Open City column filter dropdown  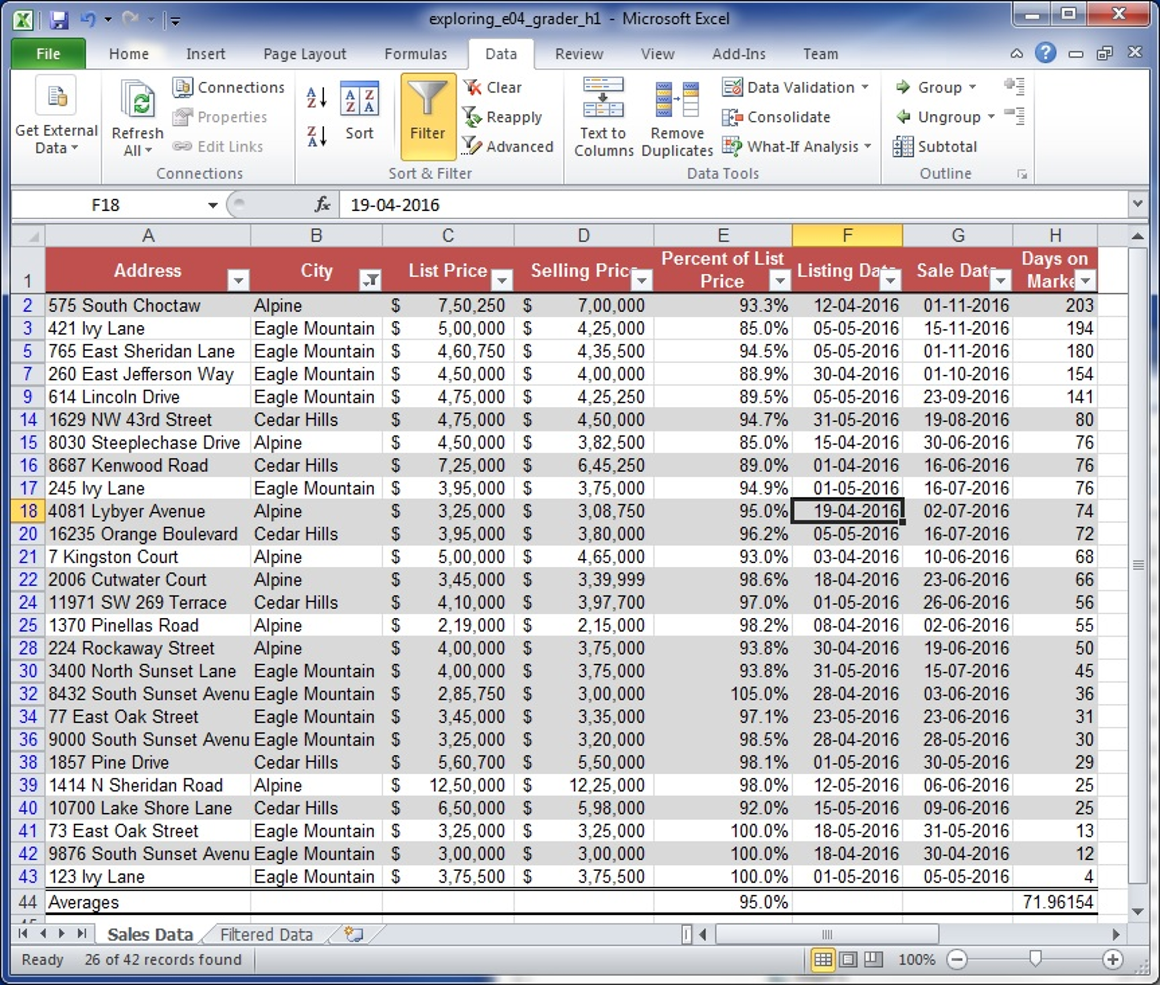click(370, 280)
